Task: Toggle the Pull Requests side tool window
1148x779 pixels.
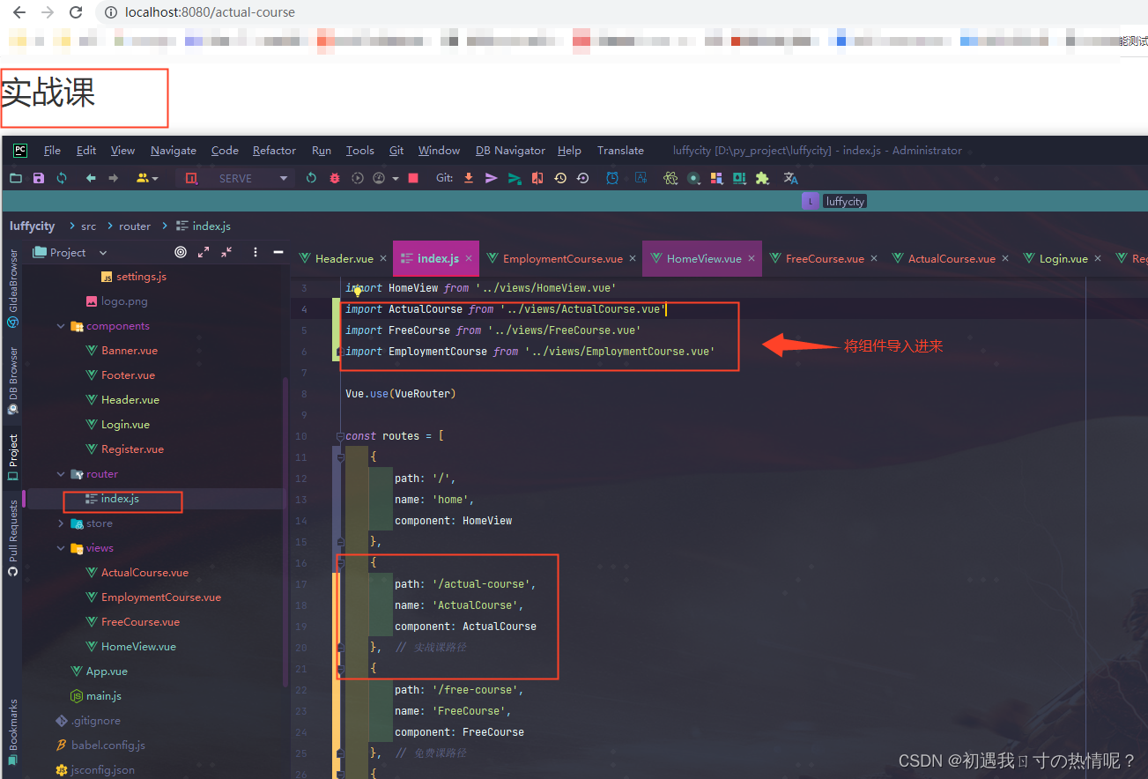Action: pyautogui.click(x=12, y=538)
